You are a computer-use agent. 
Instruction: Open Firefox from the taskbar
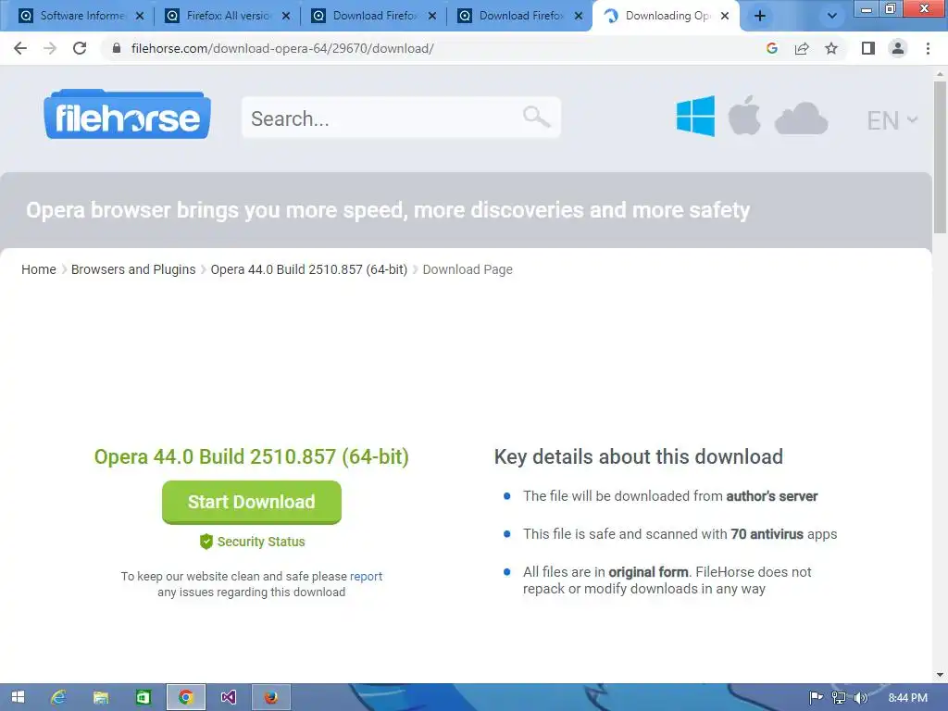pos(271,697)
